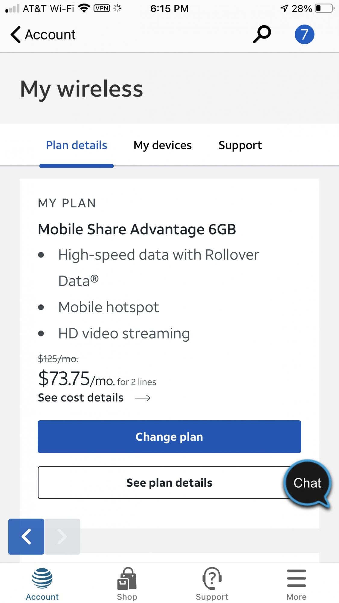The height and width of the screenshot is (603, 339).
Task: Open See cost details link
Action: tap(81, 398)
